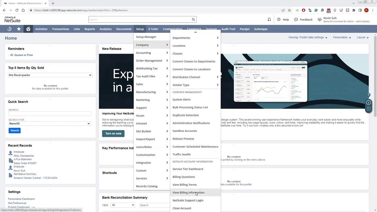Open Amazon Vendor Central remittance link

pos(35,178)
